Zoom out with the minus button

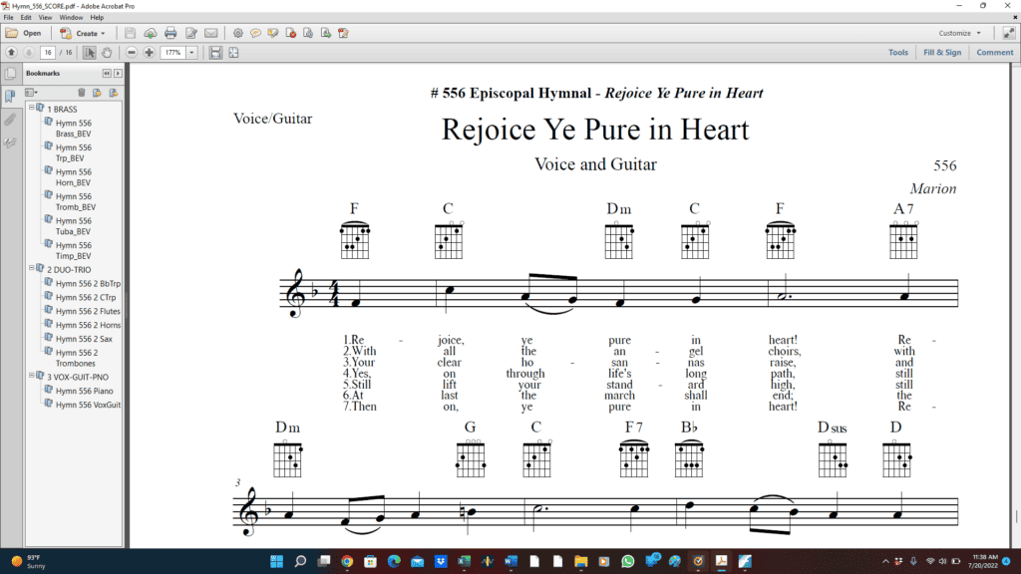(132, 52)
